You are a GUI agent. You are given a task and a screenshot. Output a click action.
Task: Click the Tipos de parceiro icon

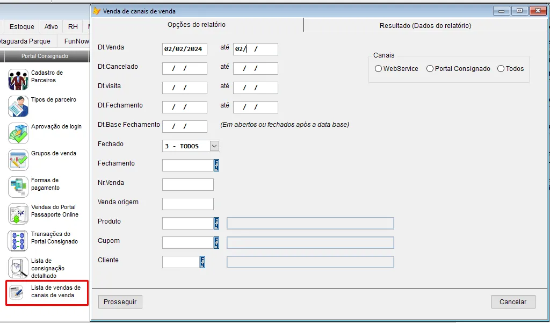point(18,106)
